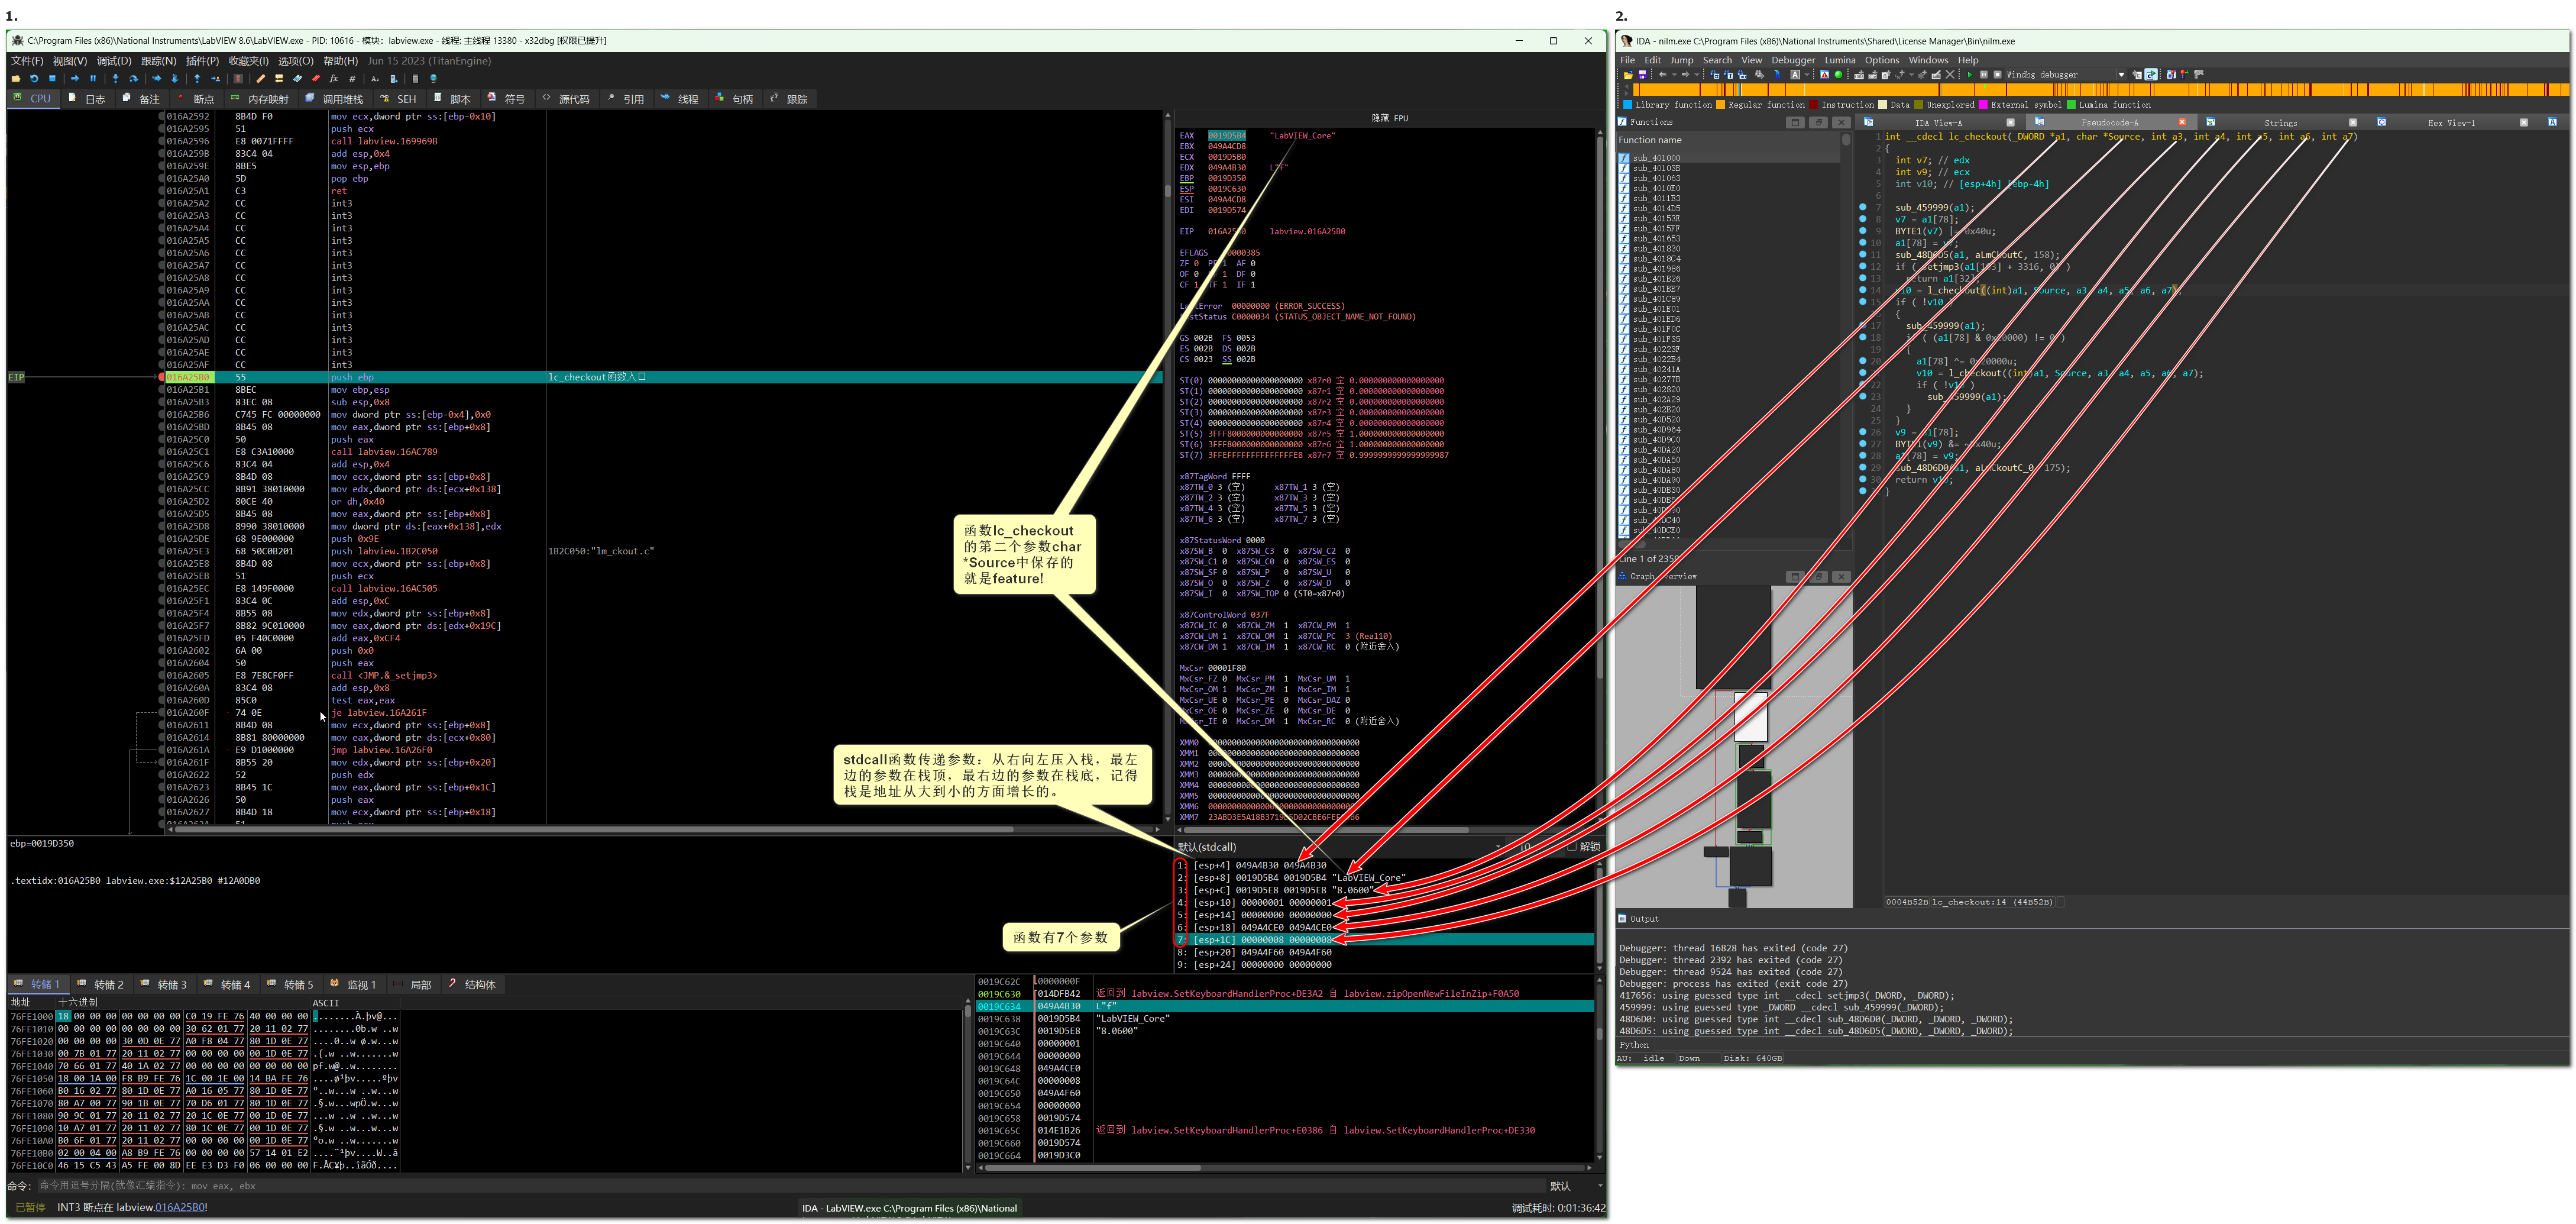Click the labview.016A25B0 status link
Viewport: 2576px width, 1224px height.
[x=180, y=1208]
